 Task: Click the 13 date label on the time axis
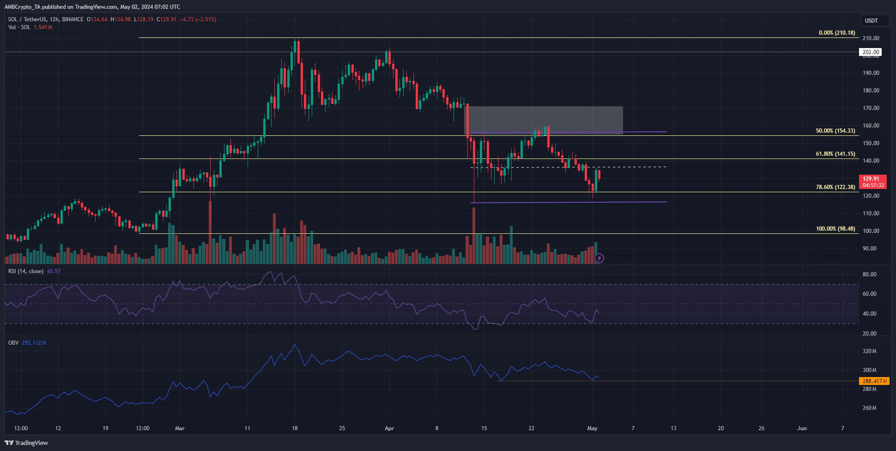point(673,428)
